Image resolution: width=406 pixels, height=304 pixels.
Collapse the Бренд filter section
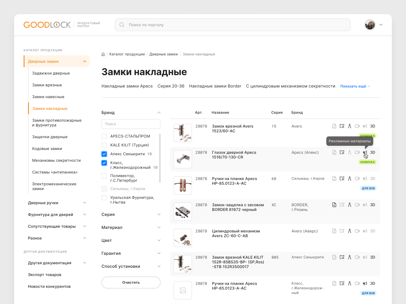click(x=159, y=113)
